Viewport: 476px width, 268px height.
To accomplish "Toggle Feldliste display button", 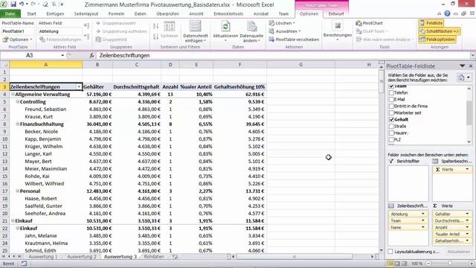I will 431,23.
